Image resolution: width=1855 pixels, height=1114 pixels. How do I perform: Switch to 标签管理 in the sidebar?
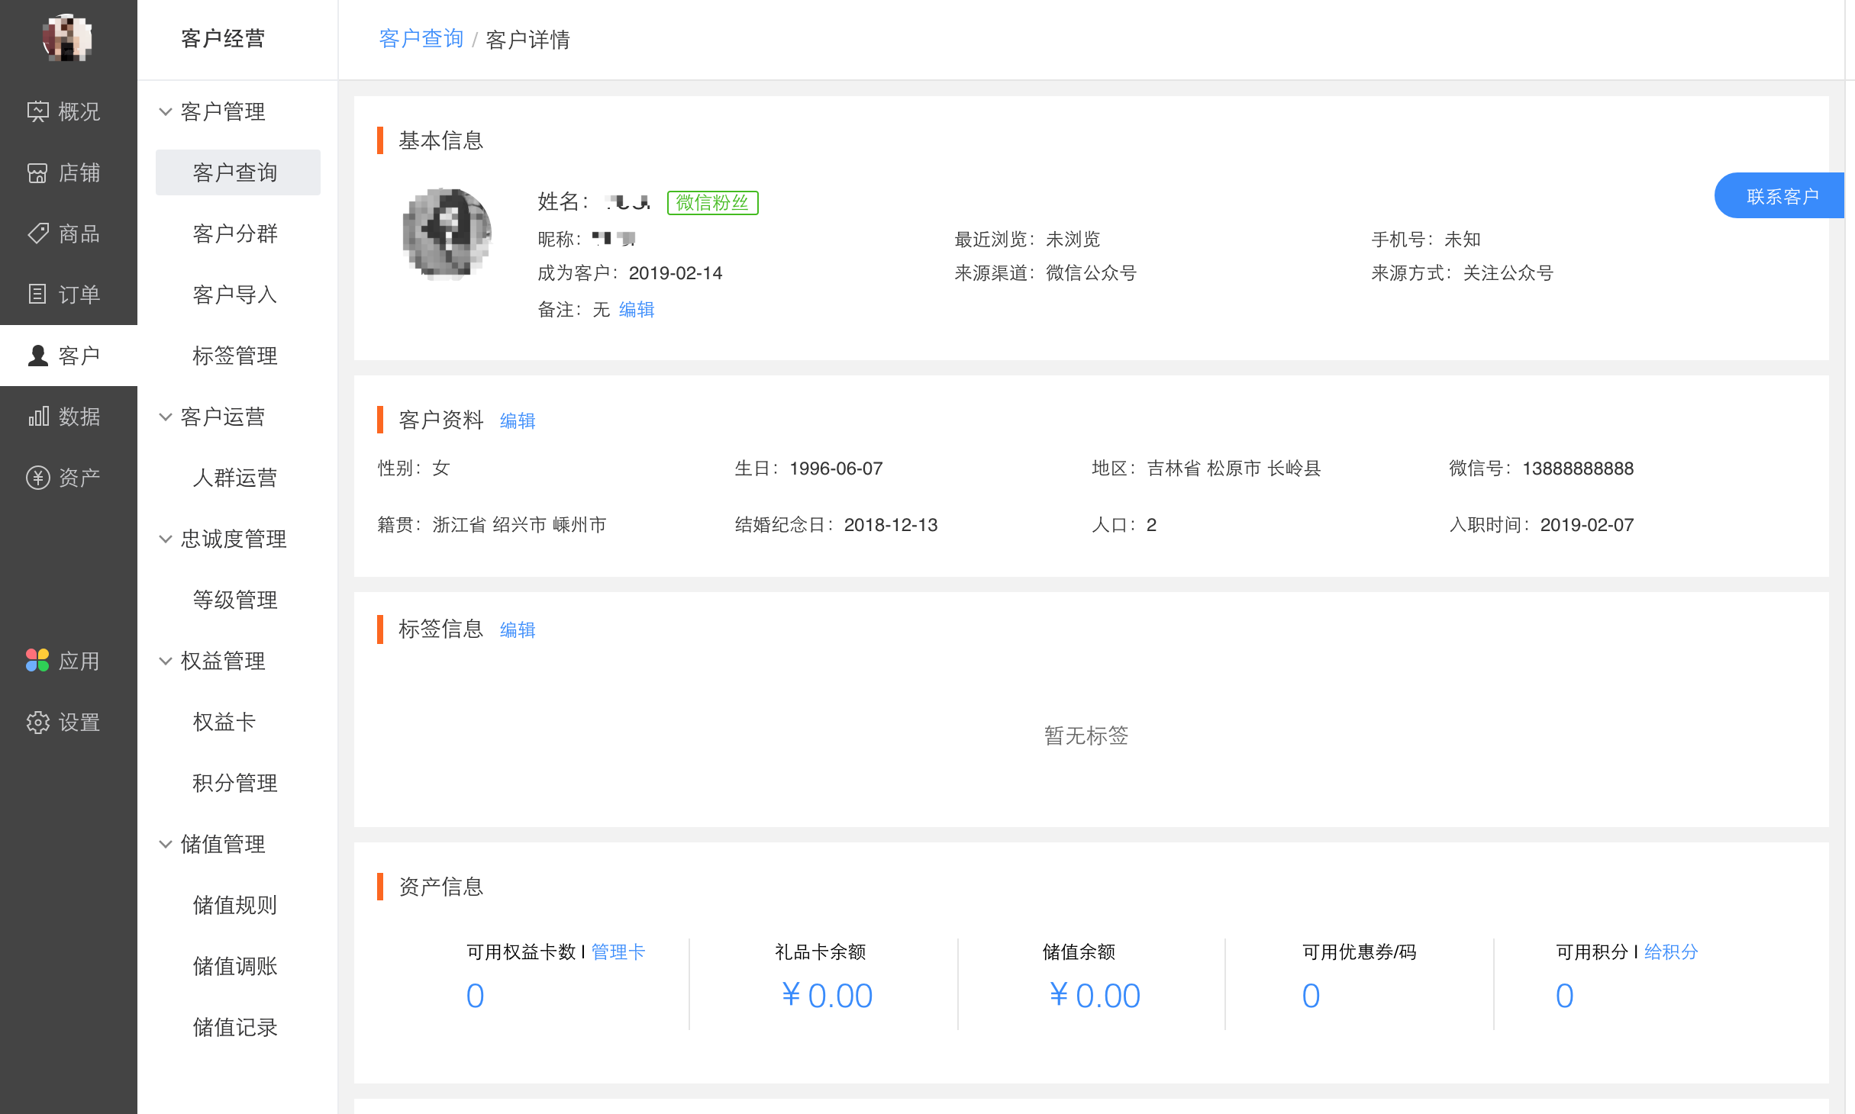234,356
